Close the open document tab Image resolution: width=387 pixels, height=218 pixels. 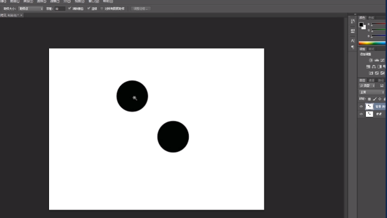[x=21, y=15]
